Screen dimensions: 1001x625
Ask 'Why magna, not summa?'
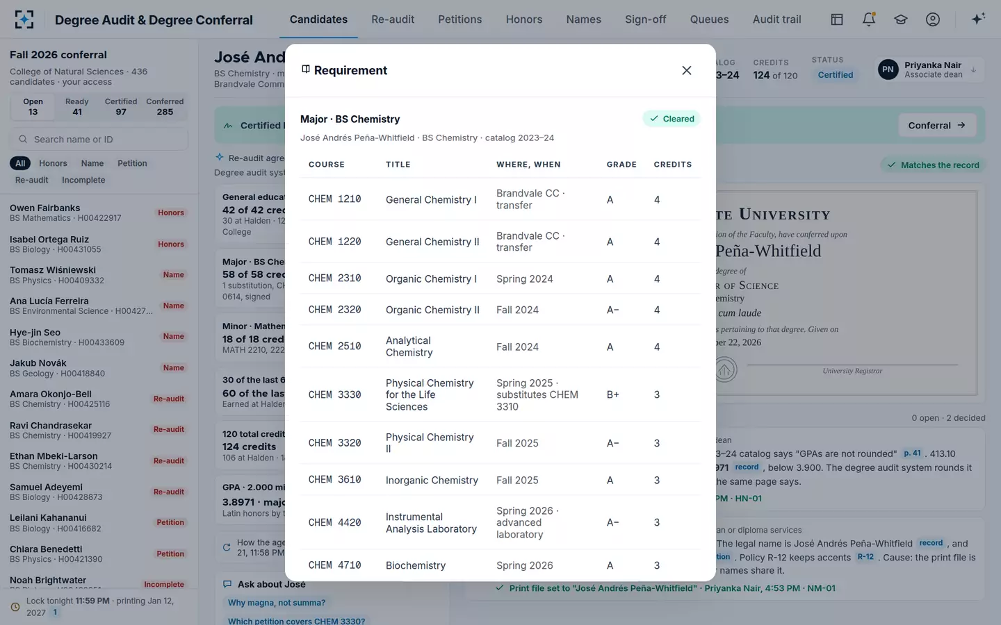pyautogui.click(x=277, y=603)
